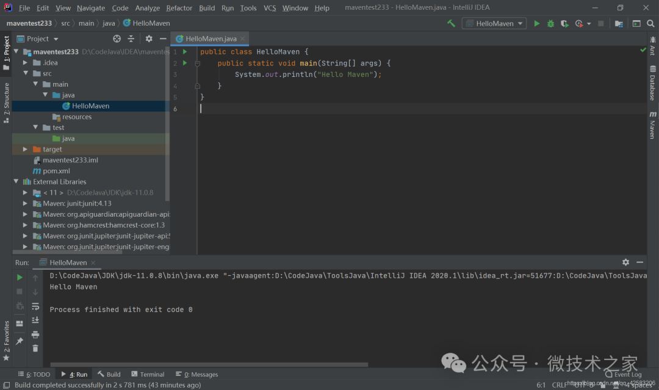This screenshot has height=390, width=659.
Task: Collapse the src folder
Action: pyautogui.click(x=26, y=73)
